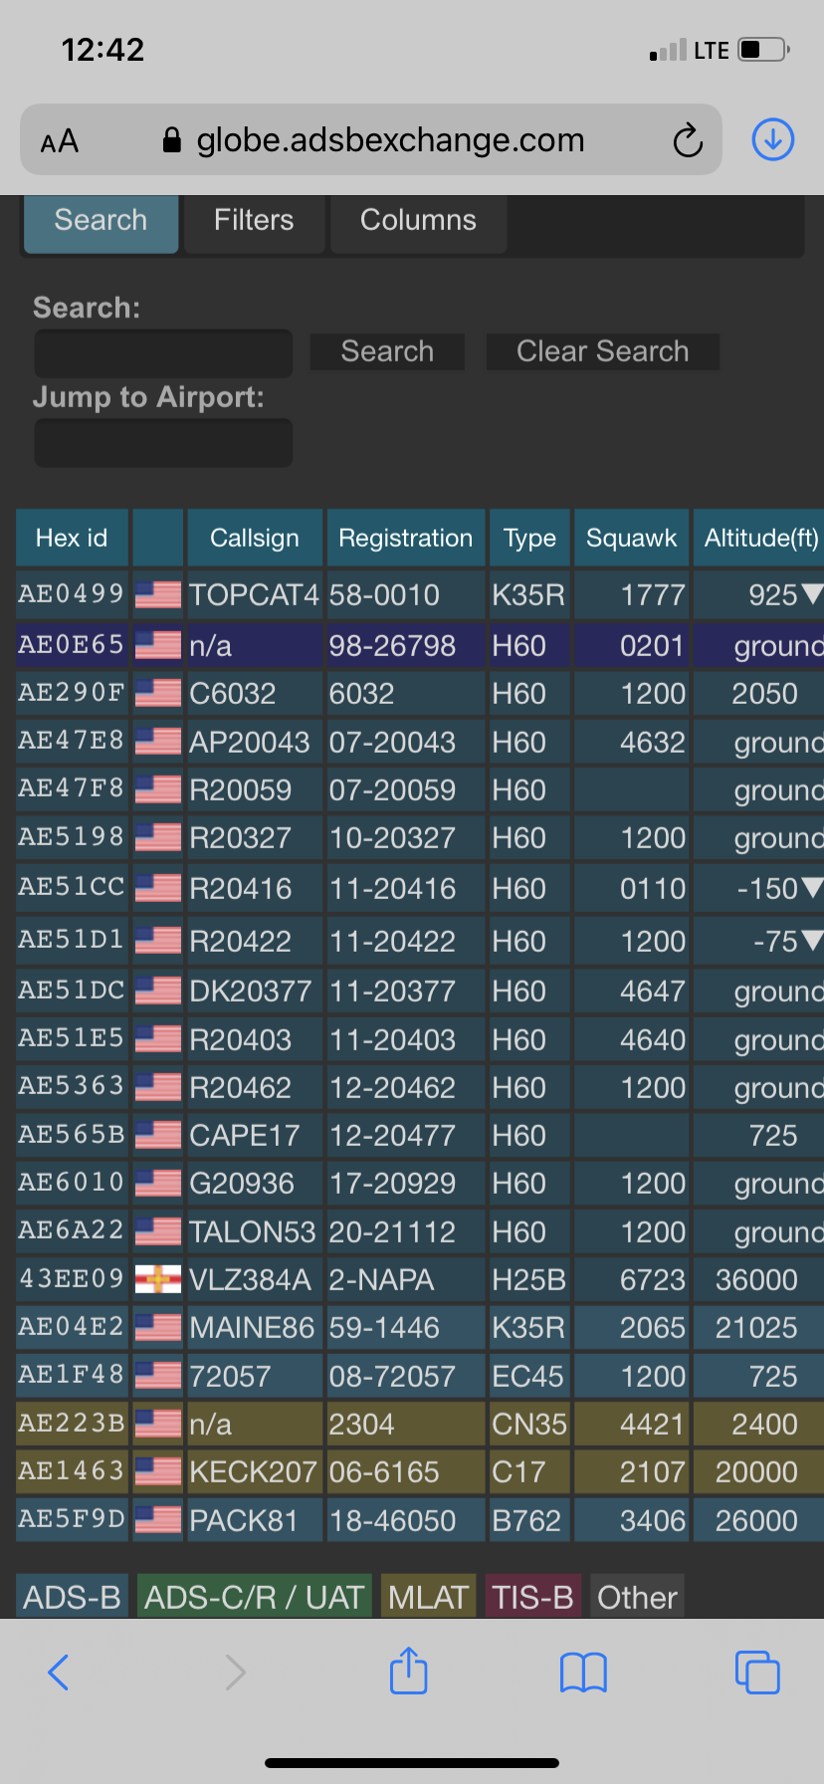
Task: Click the US flag in KECK207 row
Action: tap(158, 1471)
